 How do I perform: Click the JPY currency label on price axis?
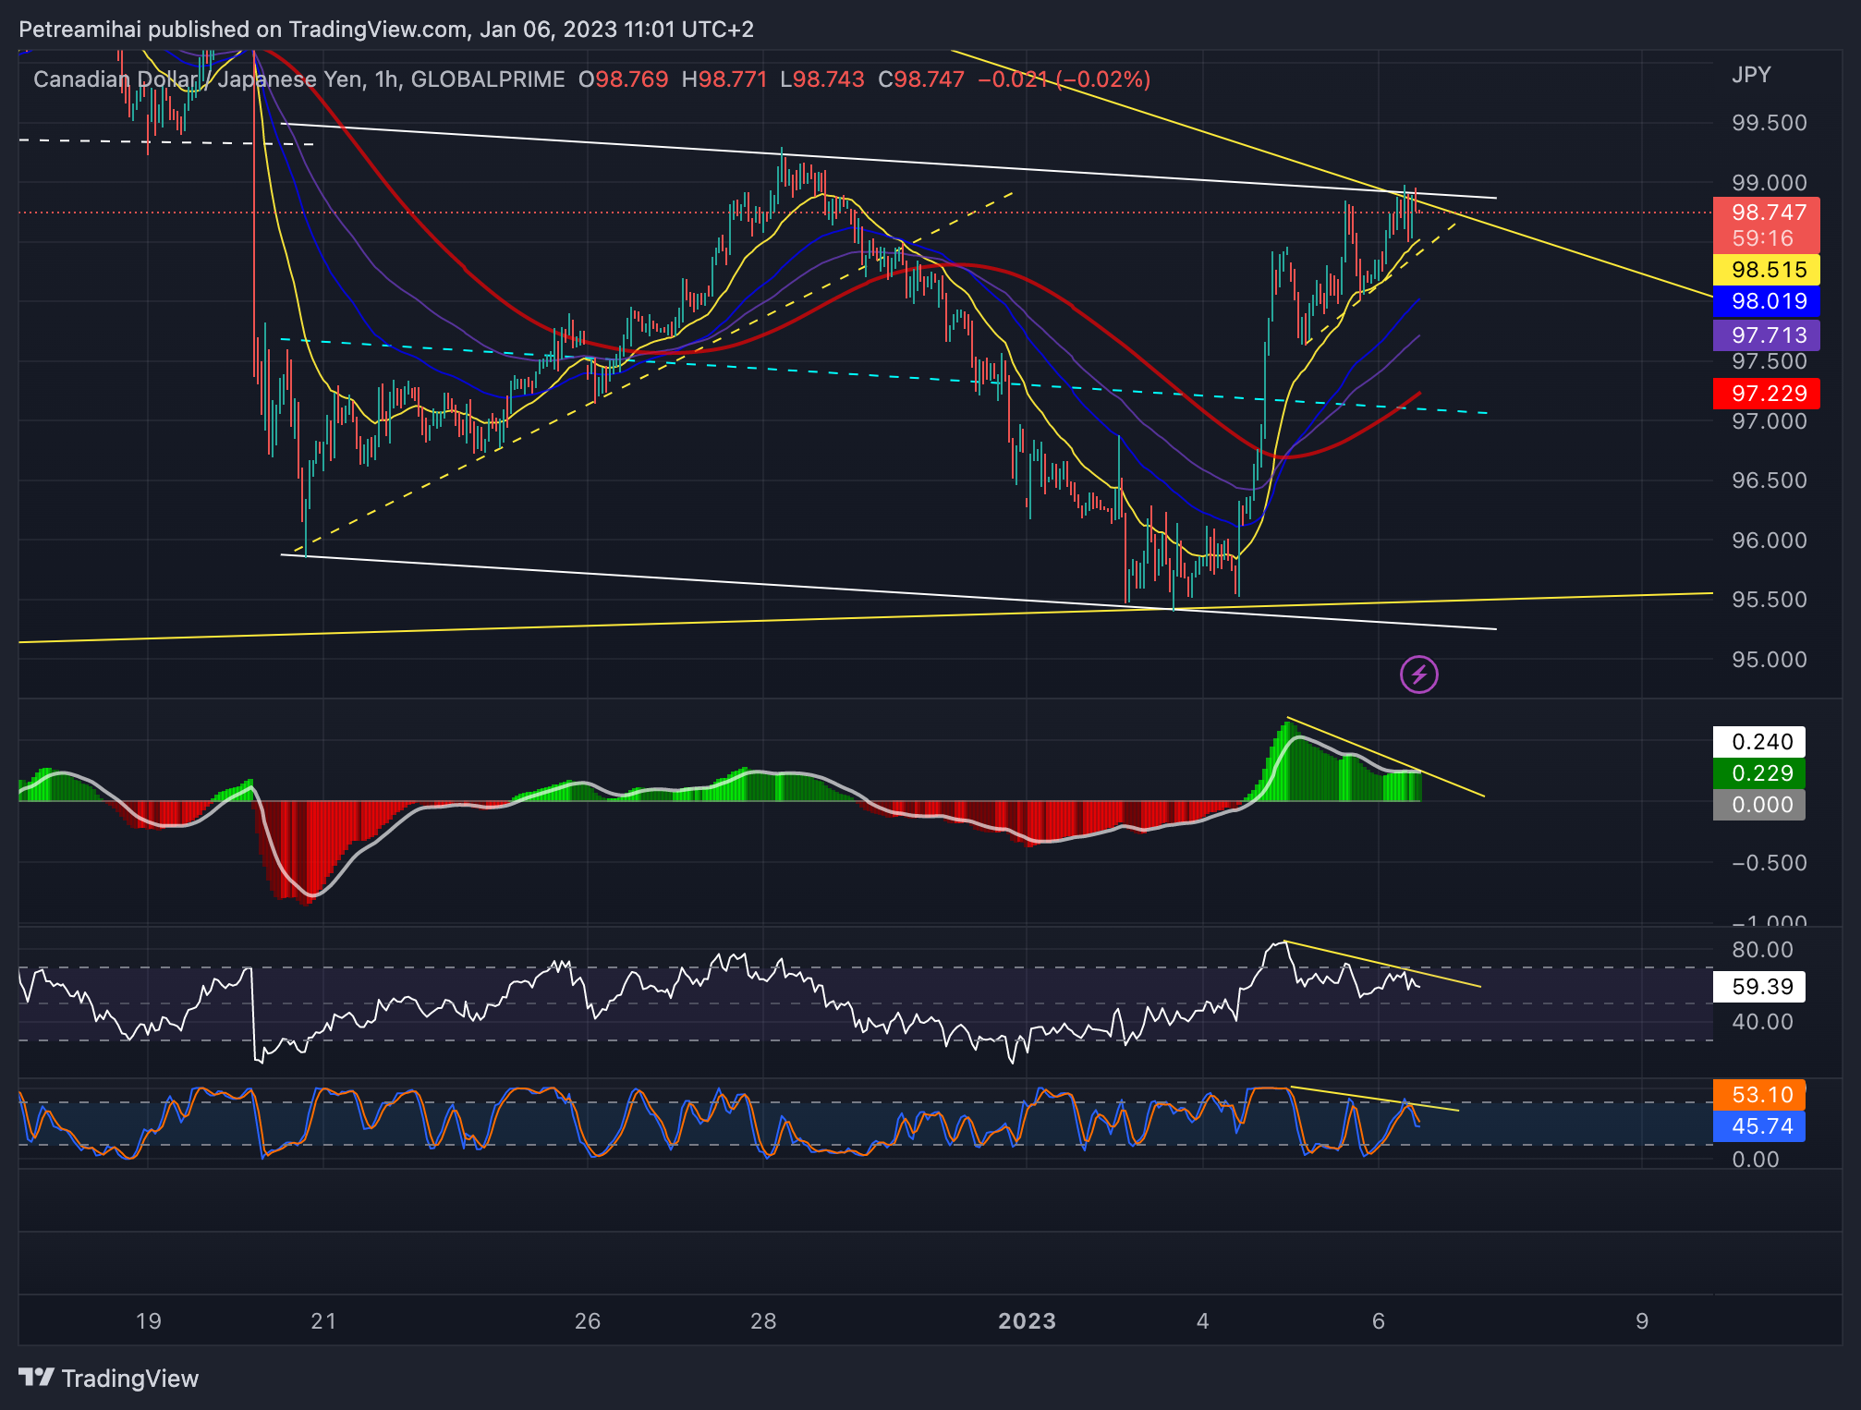pos(1751,75)
